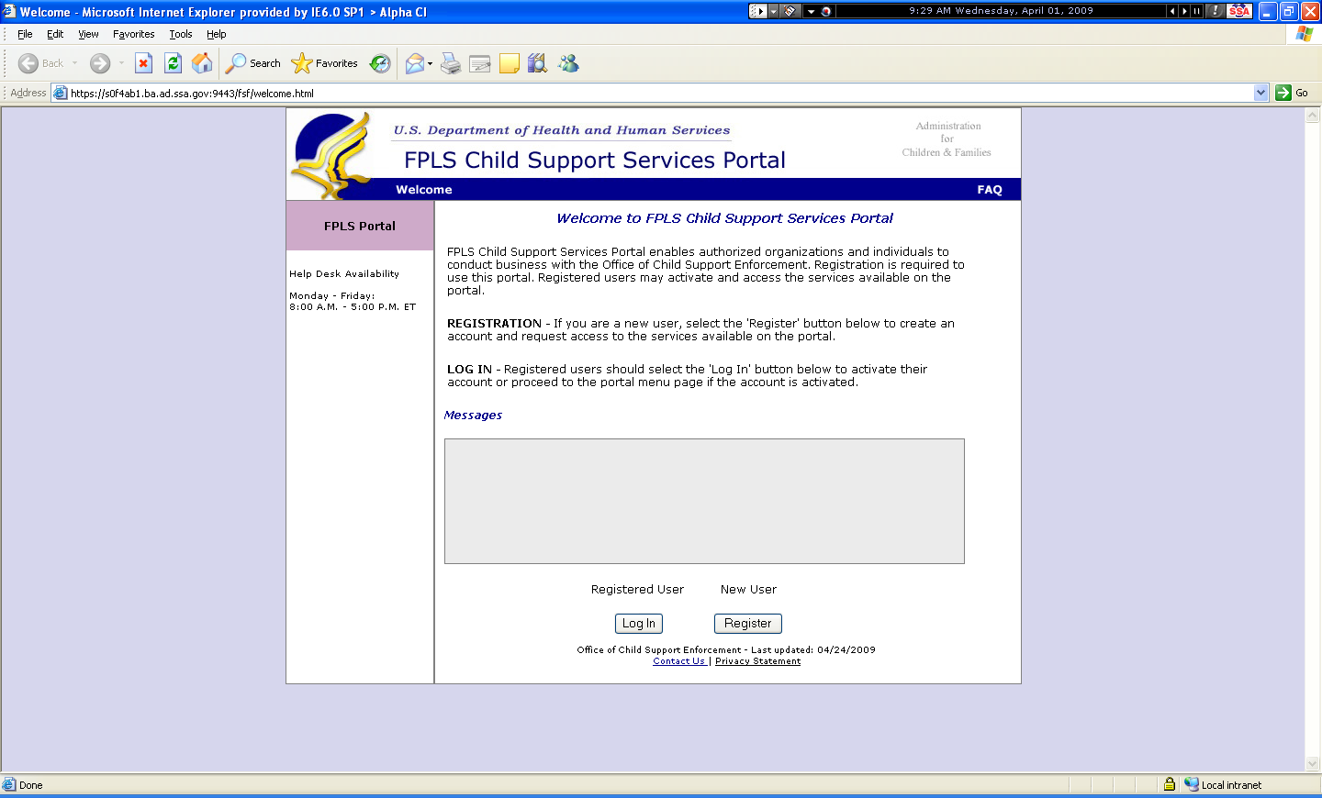Screen dimensions: 1322x798
Task: Click the Print icon in the toolbar
Action: point(451,63)
